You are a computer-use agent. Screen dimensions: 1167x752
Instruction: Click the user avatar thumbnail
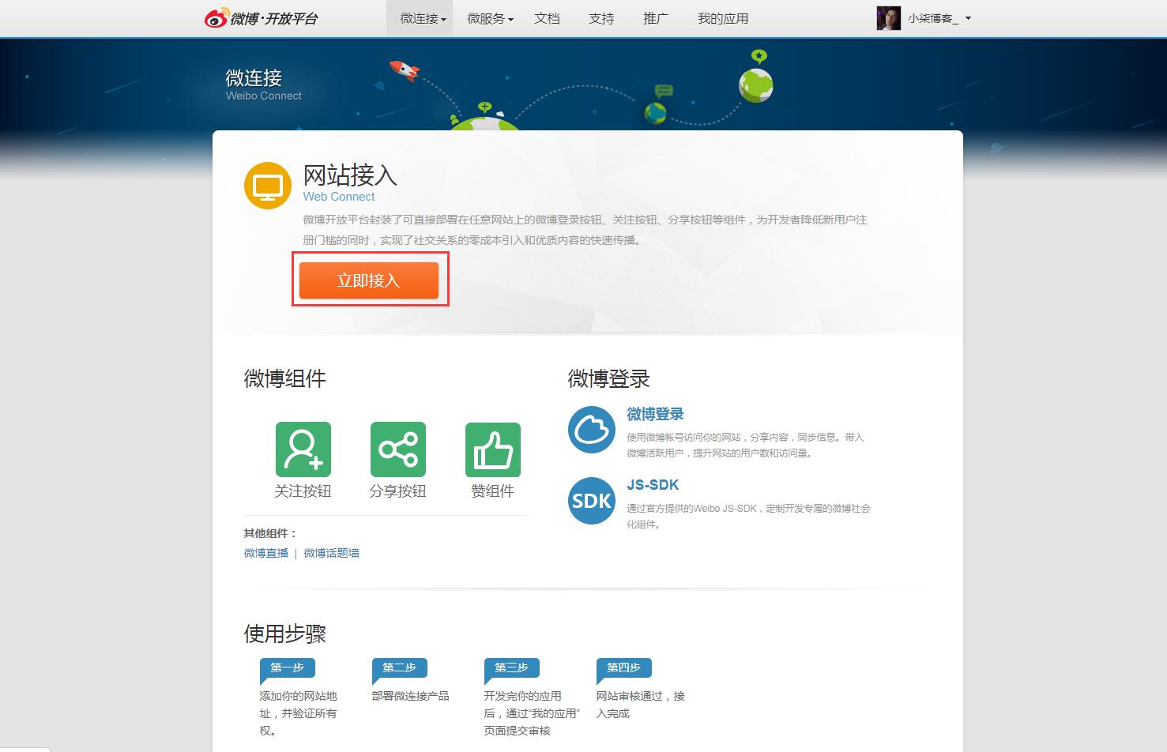tap(889, 18)
